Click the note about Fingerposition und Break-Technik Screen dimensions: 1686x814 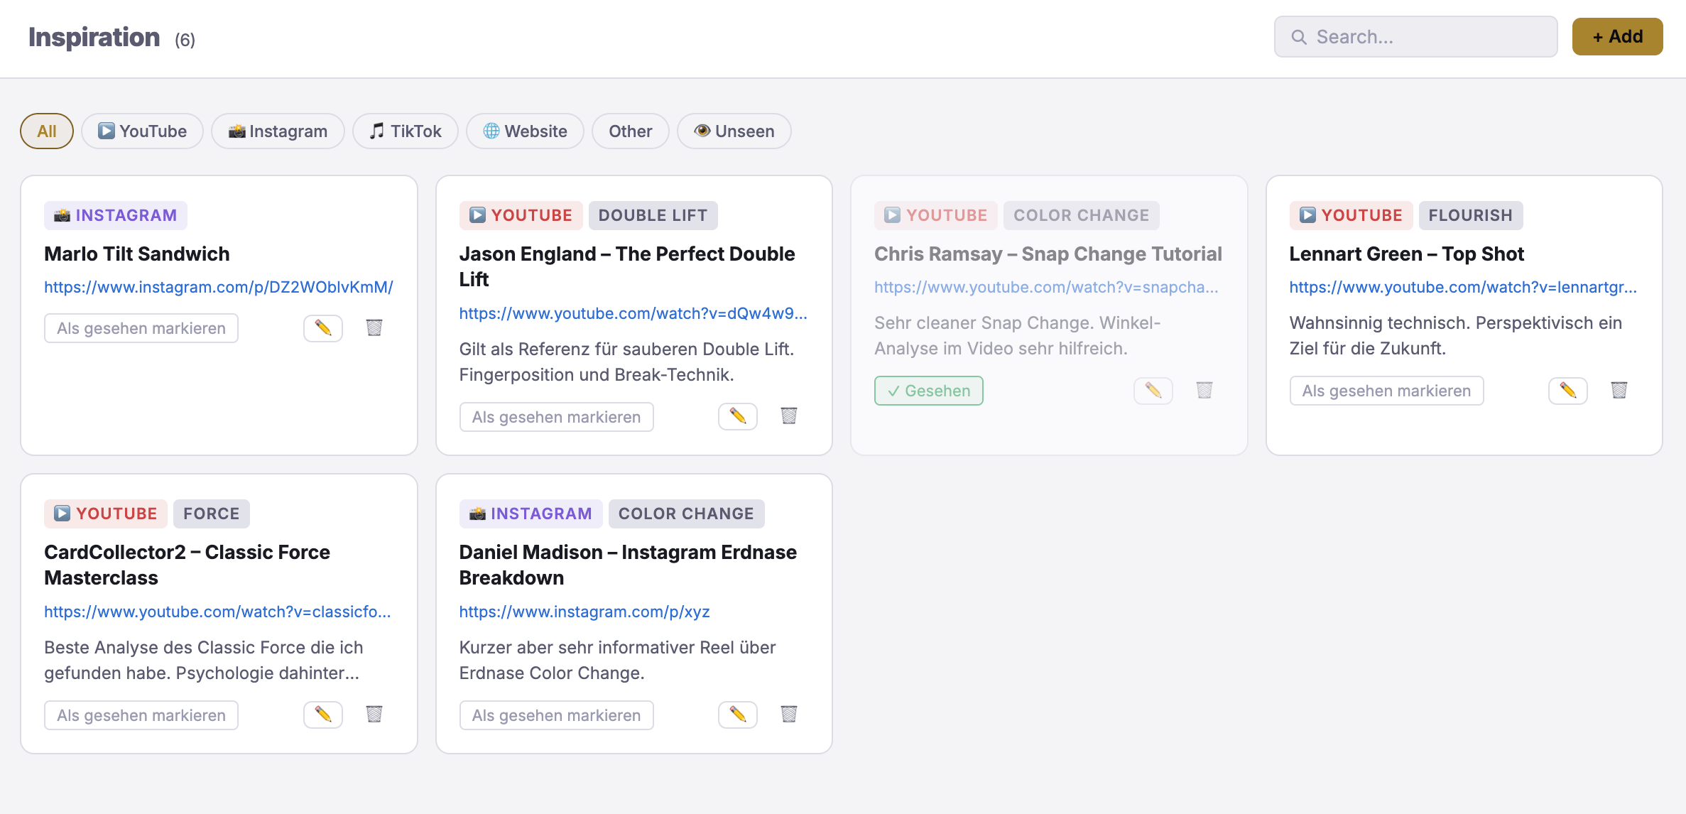click(627, 362)
